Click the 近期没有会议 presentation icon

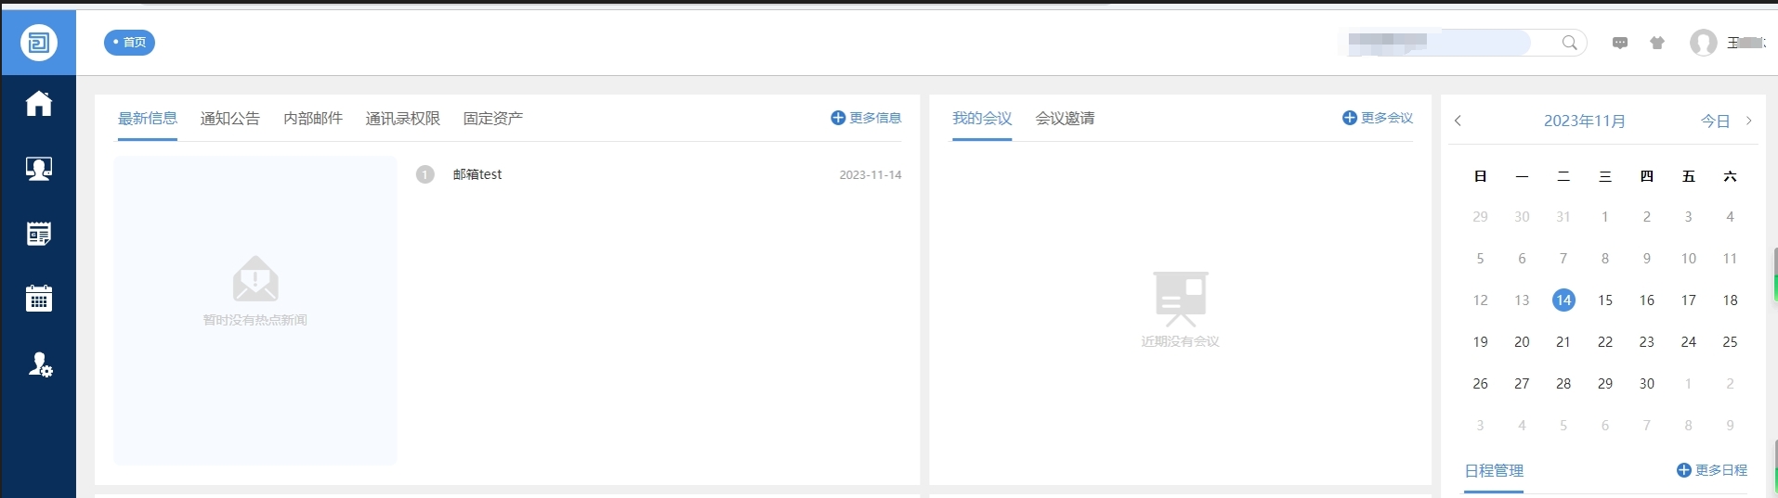[1181, 299]
